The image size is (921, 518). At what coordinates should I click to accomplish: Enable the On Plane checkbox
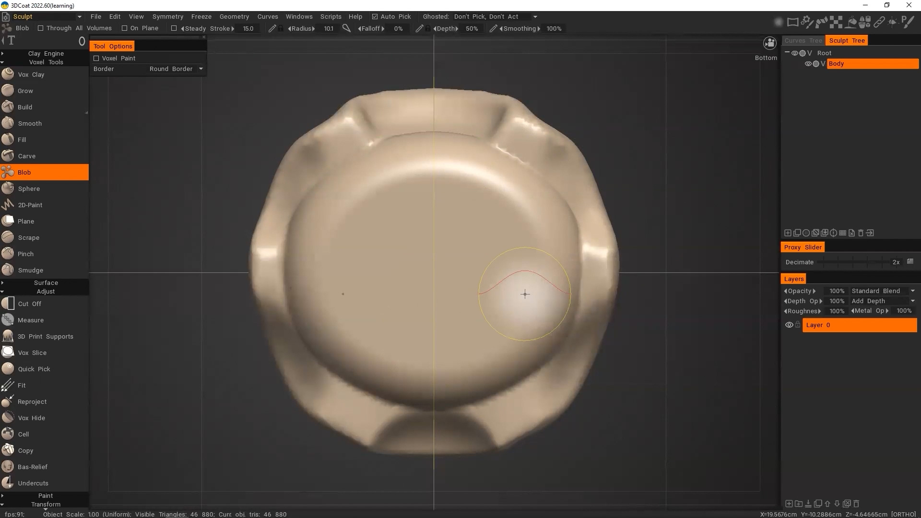pyautogui.click(x=125, y=28)
